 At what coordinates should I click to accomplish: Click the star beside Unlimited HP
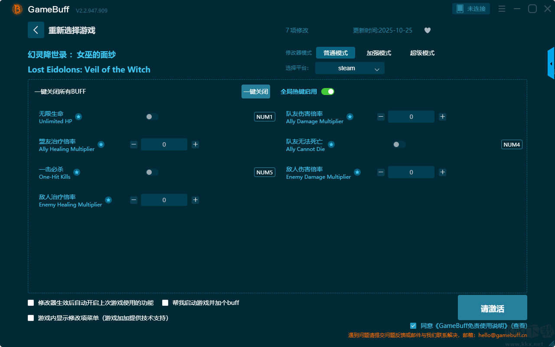[x=78, y=117]
